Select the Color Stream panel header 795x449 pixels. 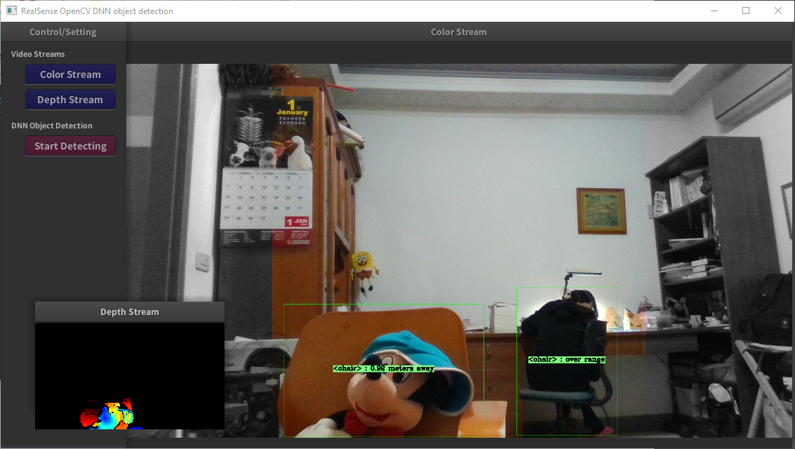(459, 32)
